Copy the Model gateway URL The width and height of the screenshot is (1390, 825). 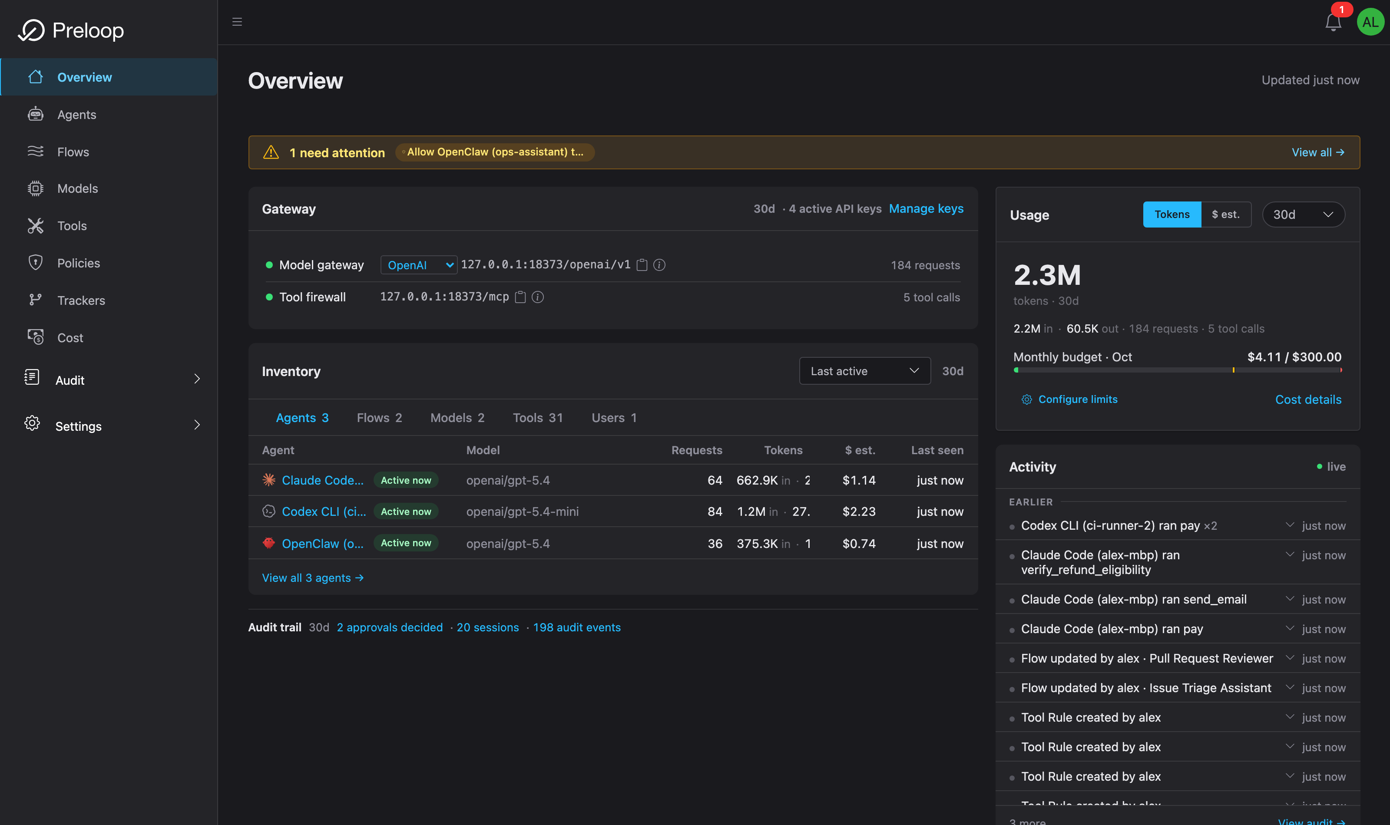(642, 265)
